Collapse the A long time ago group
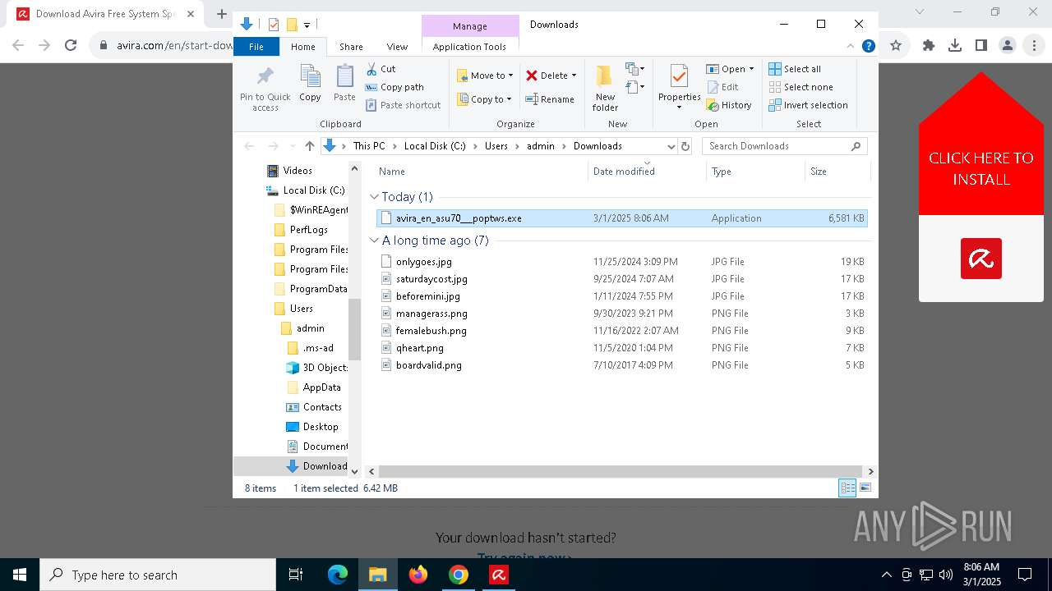 pos(375,241)
